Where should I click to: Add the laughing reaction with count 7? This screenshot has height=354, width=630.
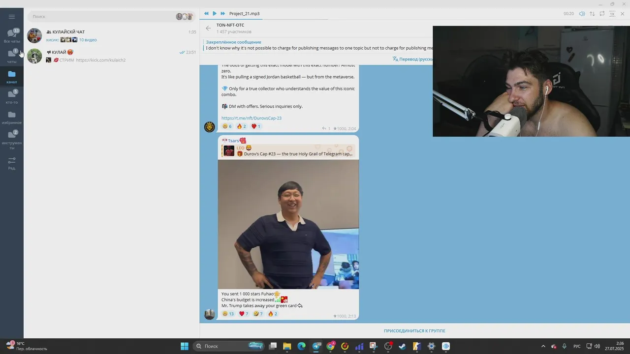(258, 314)
